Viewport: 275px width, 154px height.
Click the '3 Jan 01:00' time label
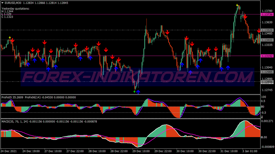250,151
